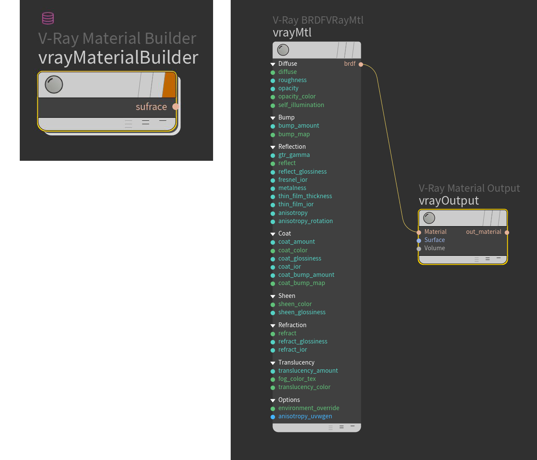Select the opacity input label
The width and height of the screenshot is (537, 460).
[x=288, y=88]
